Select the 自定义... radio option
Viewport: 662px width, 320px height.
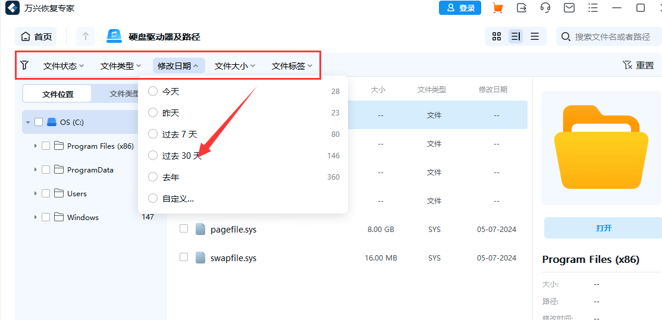153,199
